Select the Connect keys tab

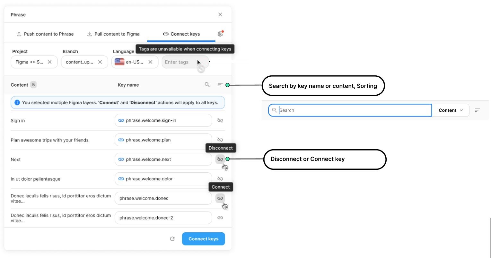[x=181, y=34]
